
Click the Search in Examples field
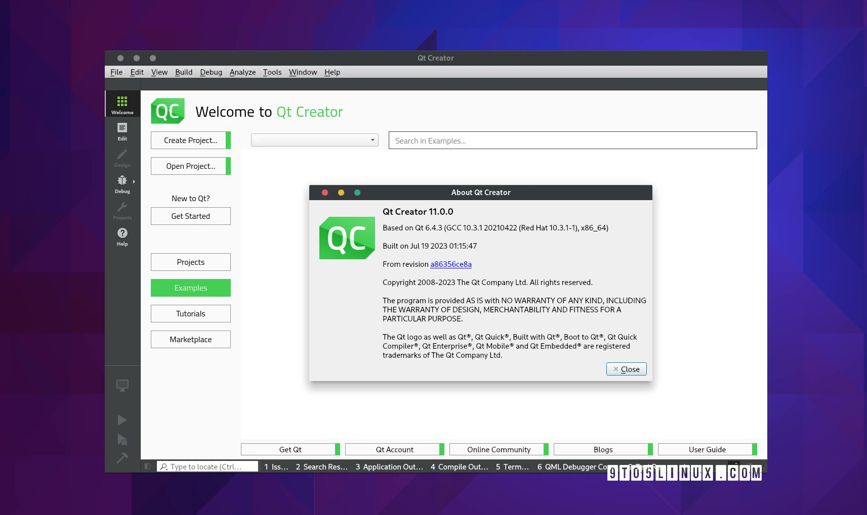[x=572, y=141]
